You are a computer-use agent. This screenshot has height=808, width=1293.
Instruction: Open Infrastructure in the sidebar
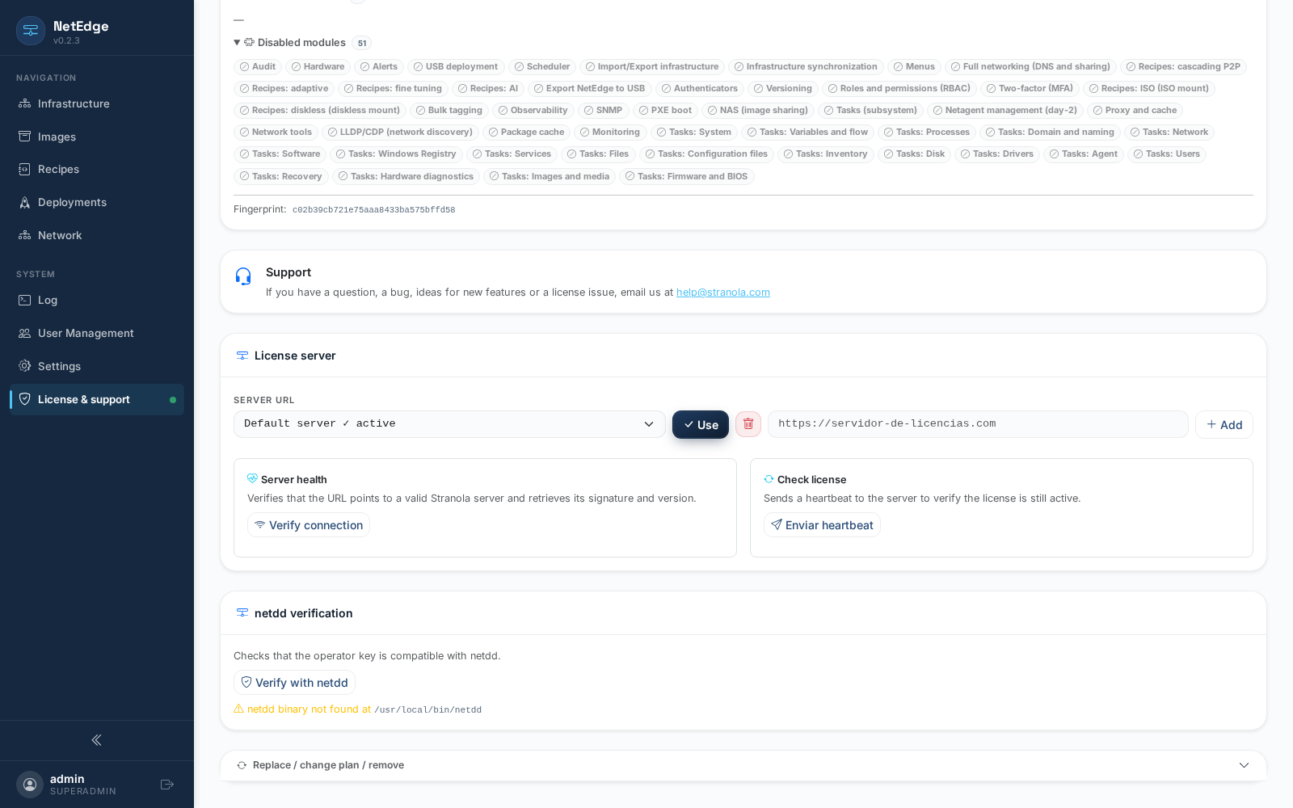(x=97, y=103)
